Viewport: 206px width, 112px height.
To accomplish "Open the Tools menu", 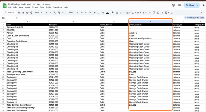I will (48, 7).
